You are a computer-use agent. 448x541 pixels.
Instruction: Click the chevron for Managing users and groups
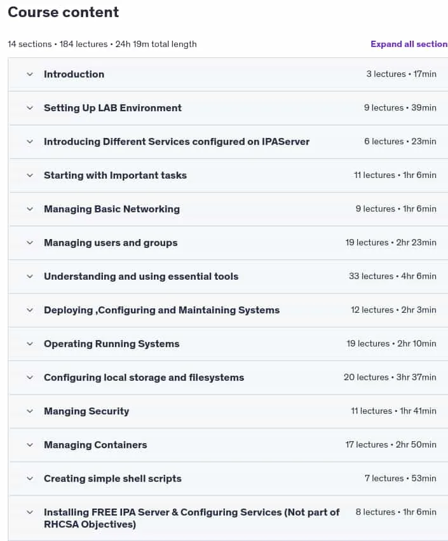click(30, 243)
